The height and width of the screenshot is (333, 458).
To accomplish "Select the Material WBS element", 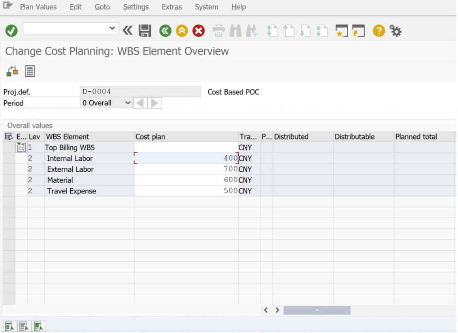I will click(60, 180).
